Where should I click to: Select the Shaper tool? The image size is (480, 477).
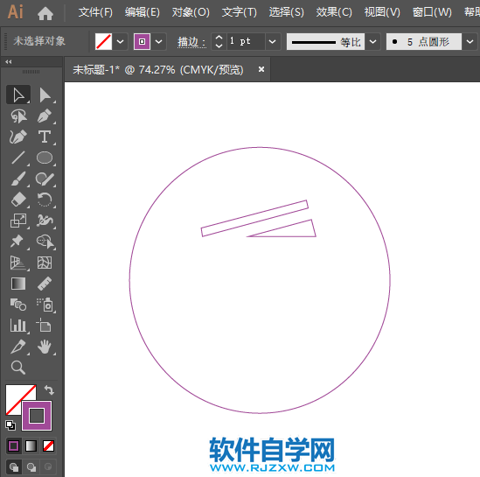[x=45, y=179]
